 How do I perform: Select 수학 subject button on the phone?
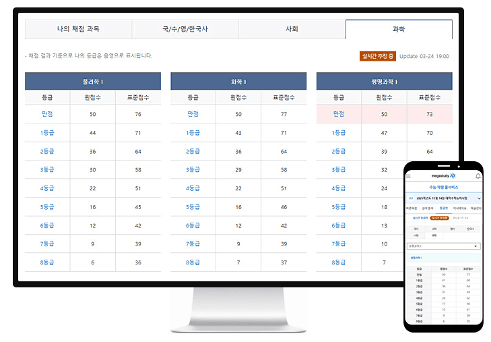pos(434,229)
